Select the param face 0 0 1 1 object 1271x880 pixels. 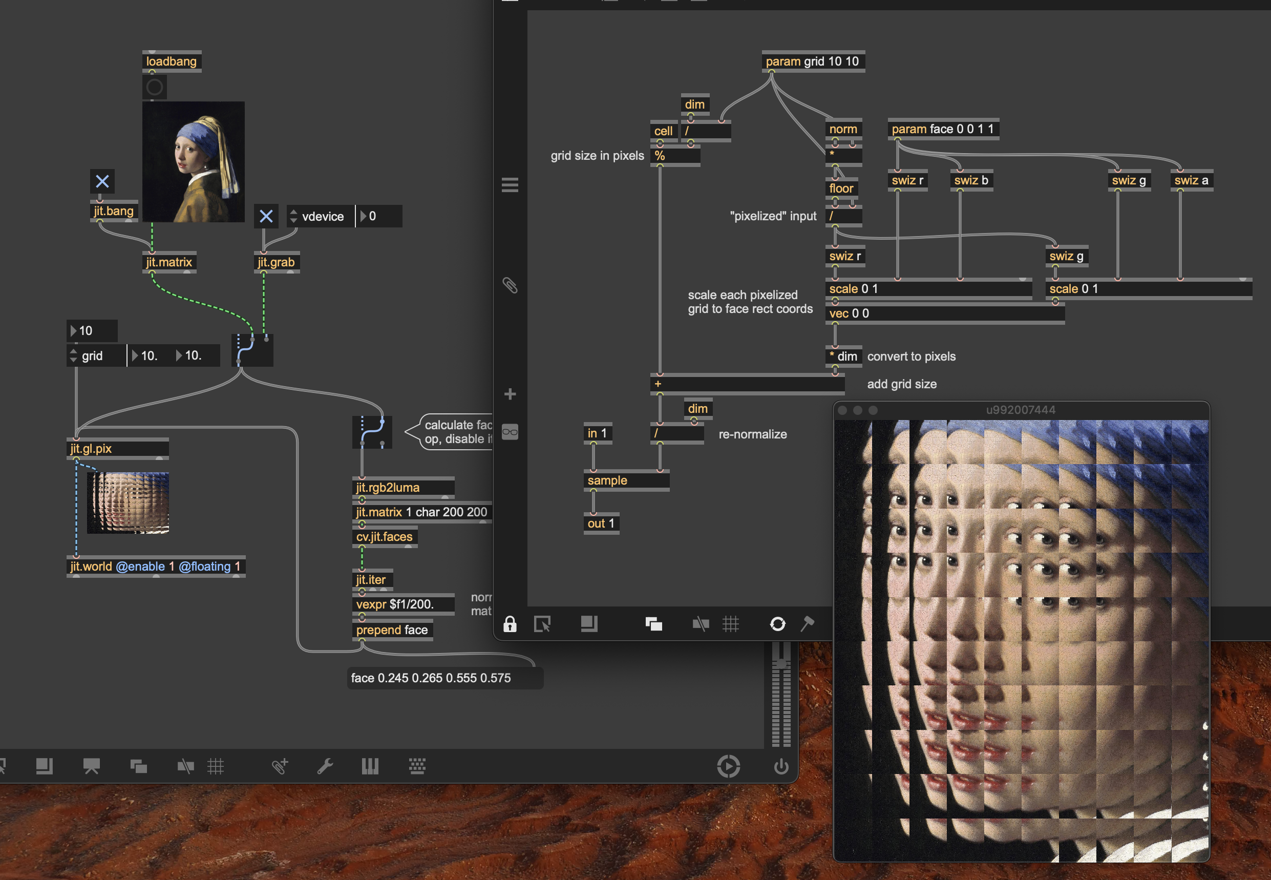tap(944, 129)
